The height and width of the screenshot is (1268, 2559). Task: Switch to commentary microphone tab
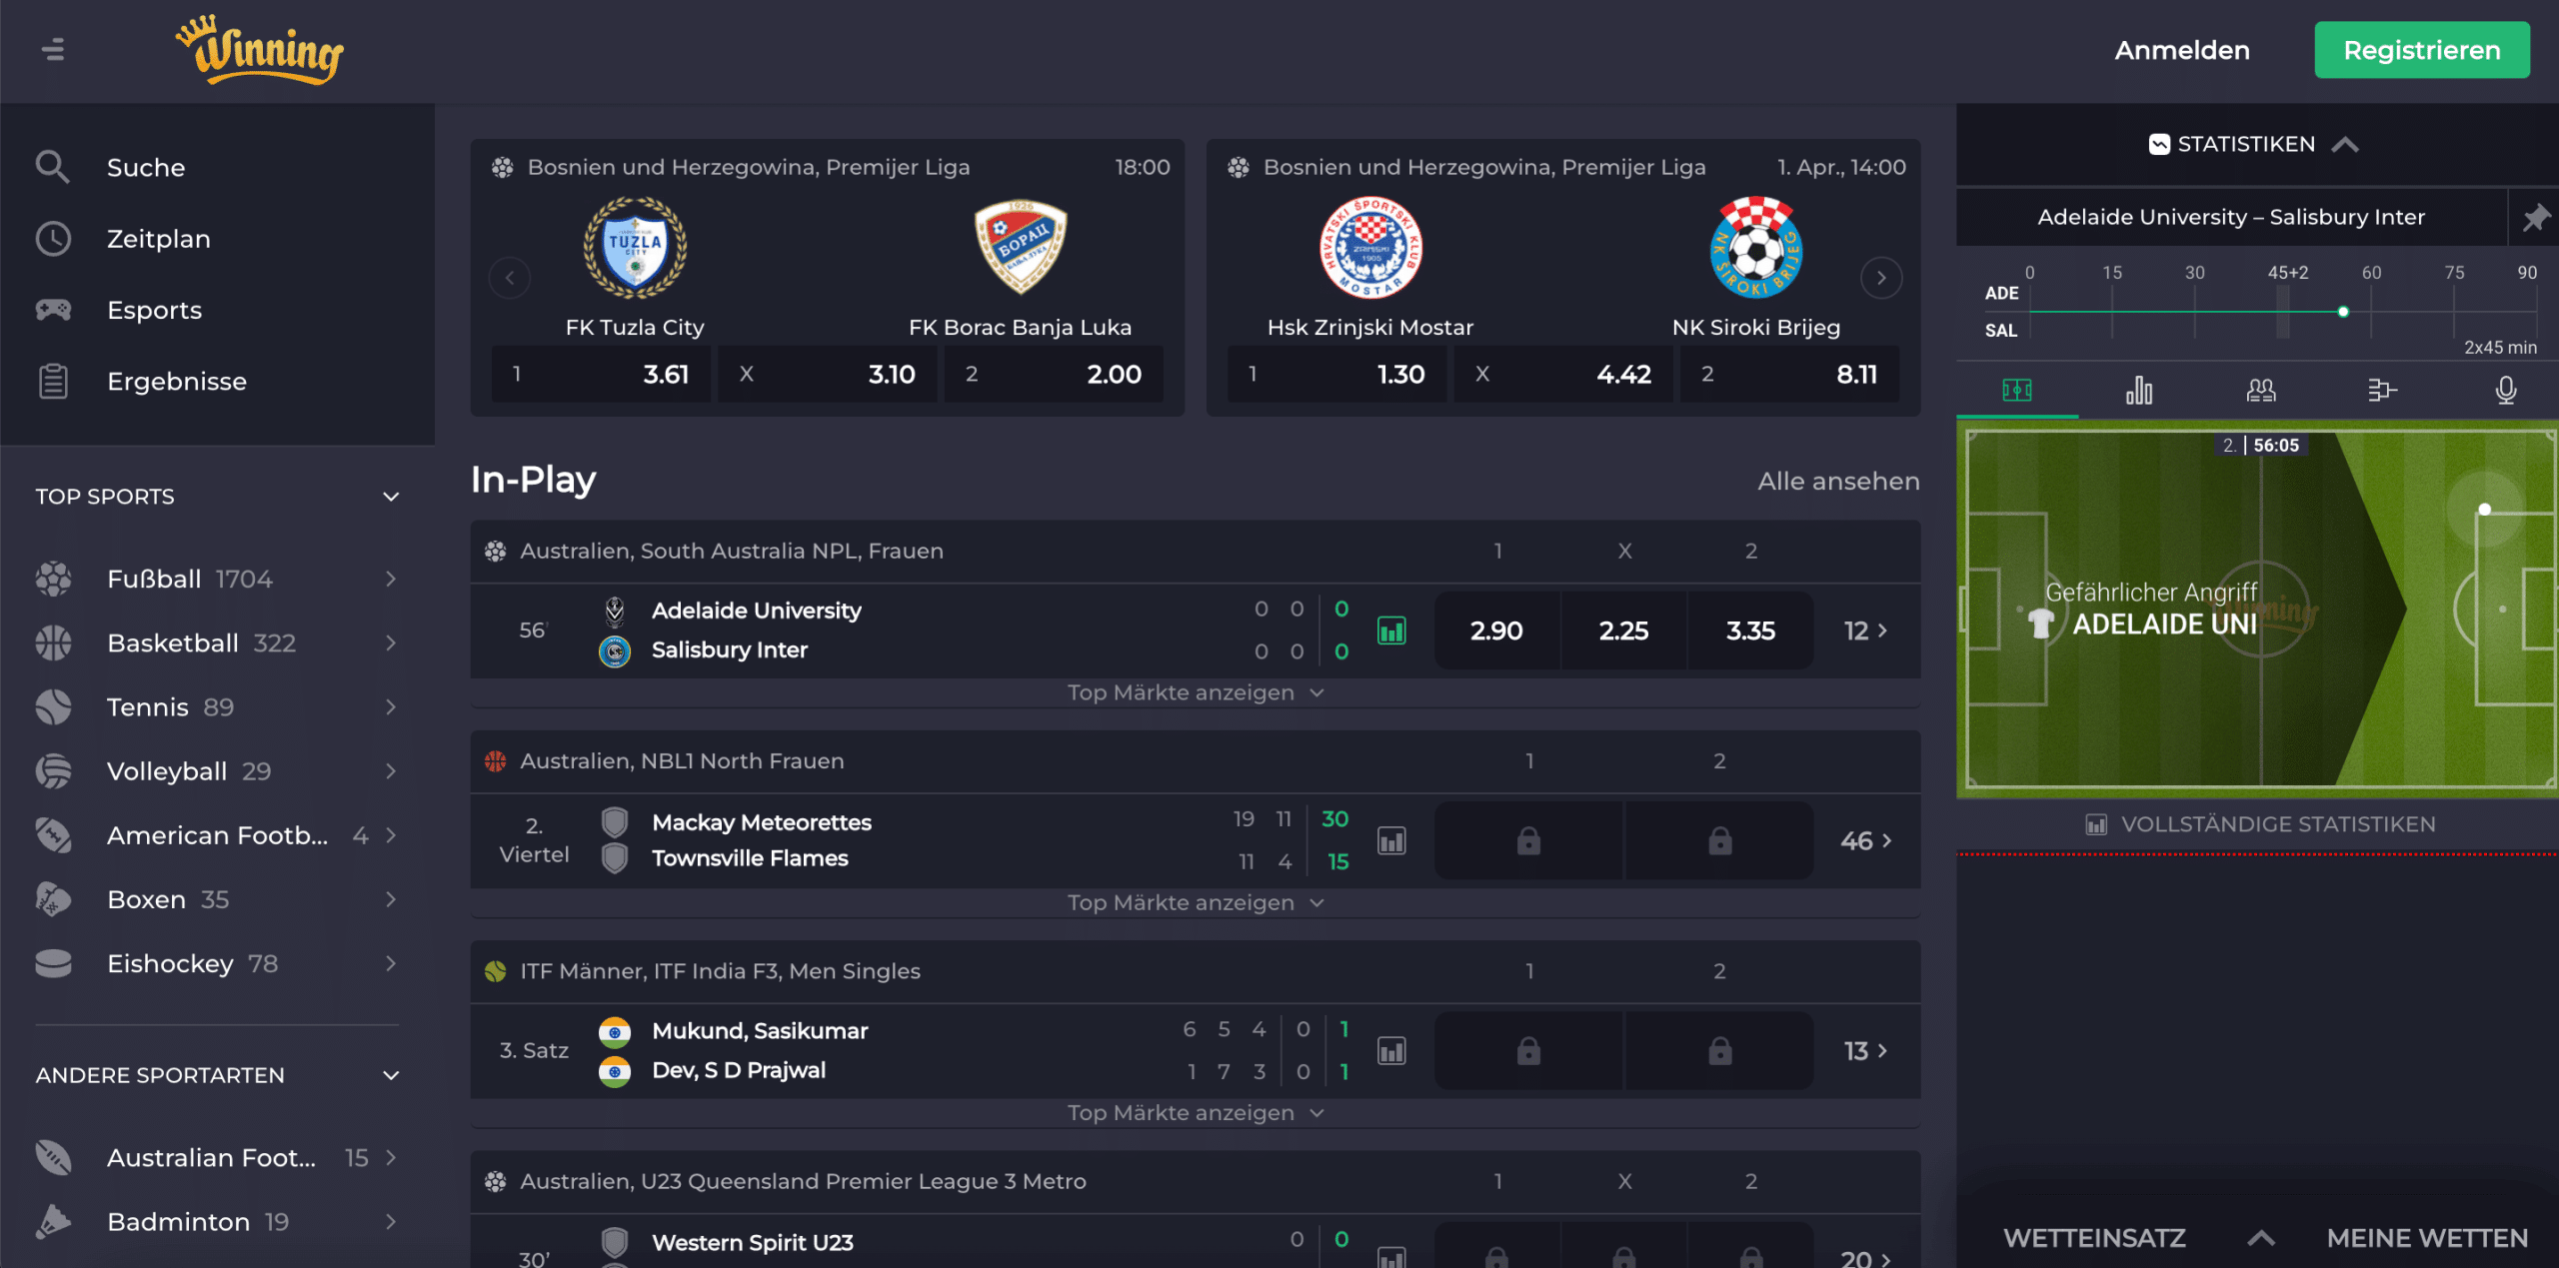pyautogui.click(x=2505, y=390)
